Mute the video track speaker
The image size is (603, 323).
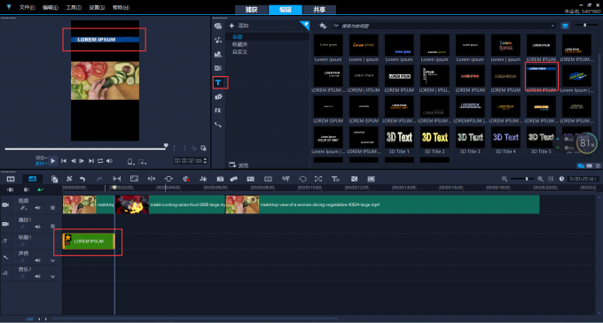tap(37, 208)
